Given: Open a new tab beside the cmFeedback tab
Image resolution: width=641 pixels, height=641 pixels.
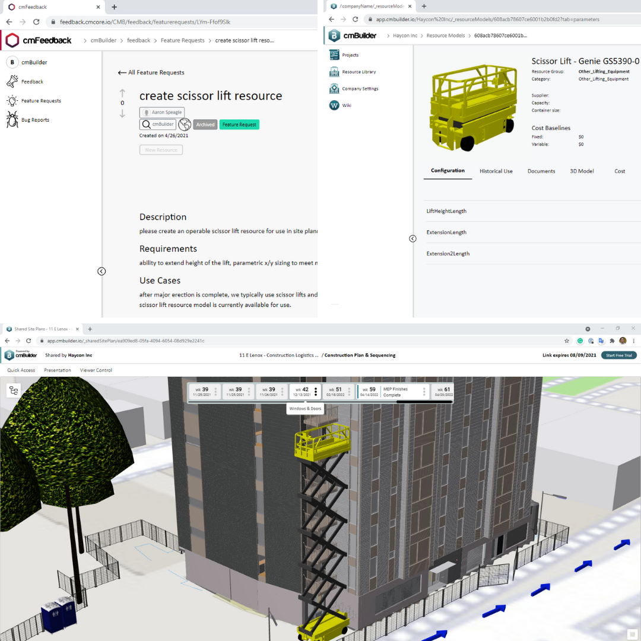Looking at the screenshot, I should (x=115, y=7).
